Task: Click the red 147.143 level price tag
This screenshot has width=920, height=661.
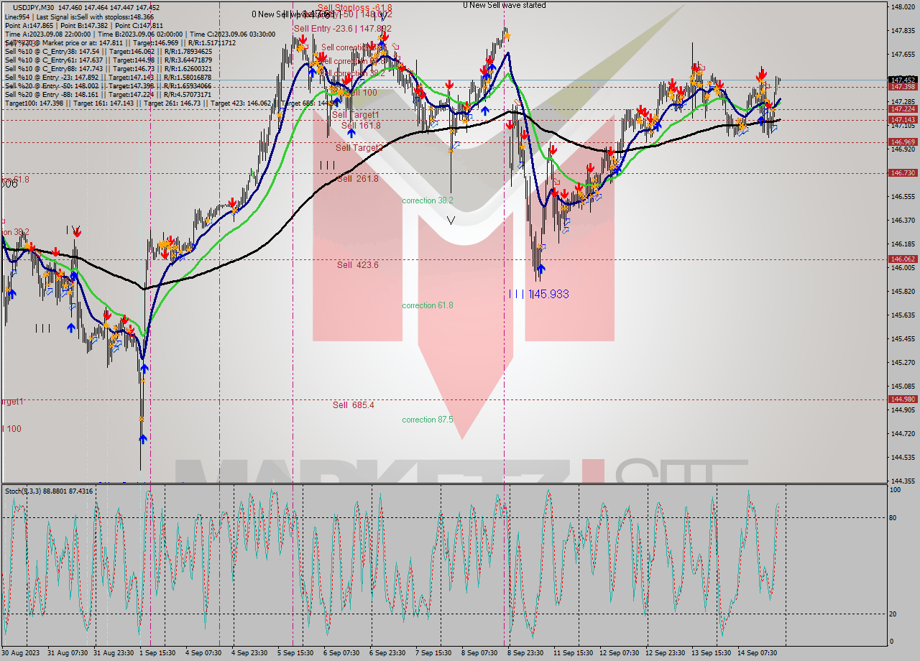Action: [903, 119]
